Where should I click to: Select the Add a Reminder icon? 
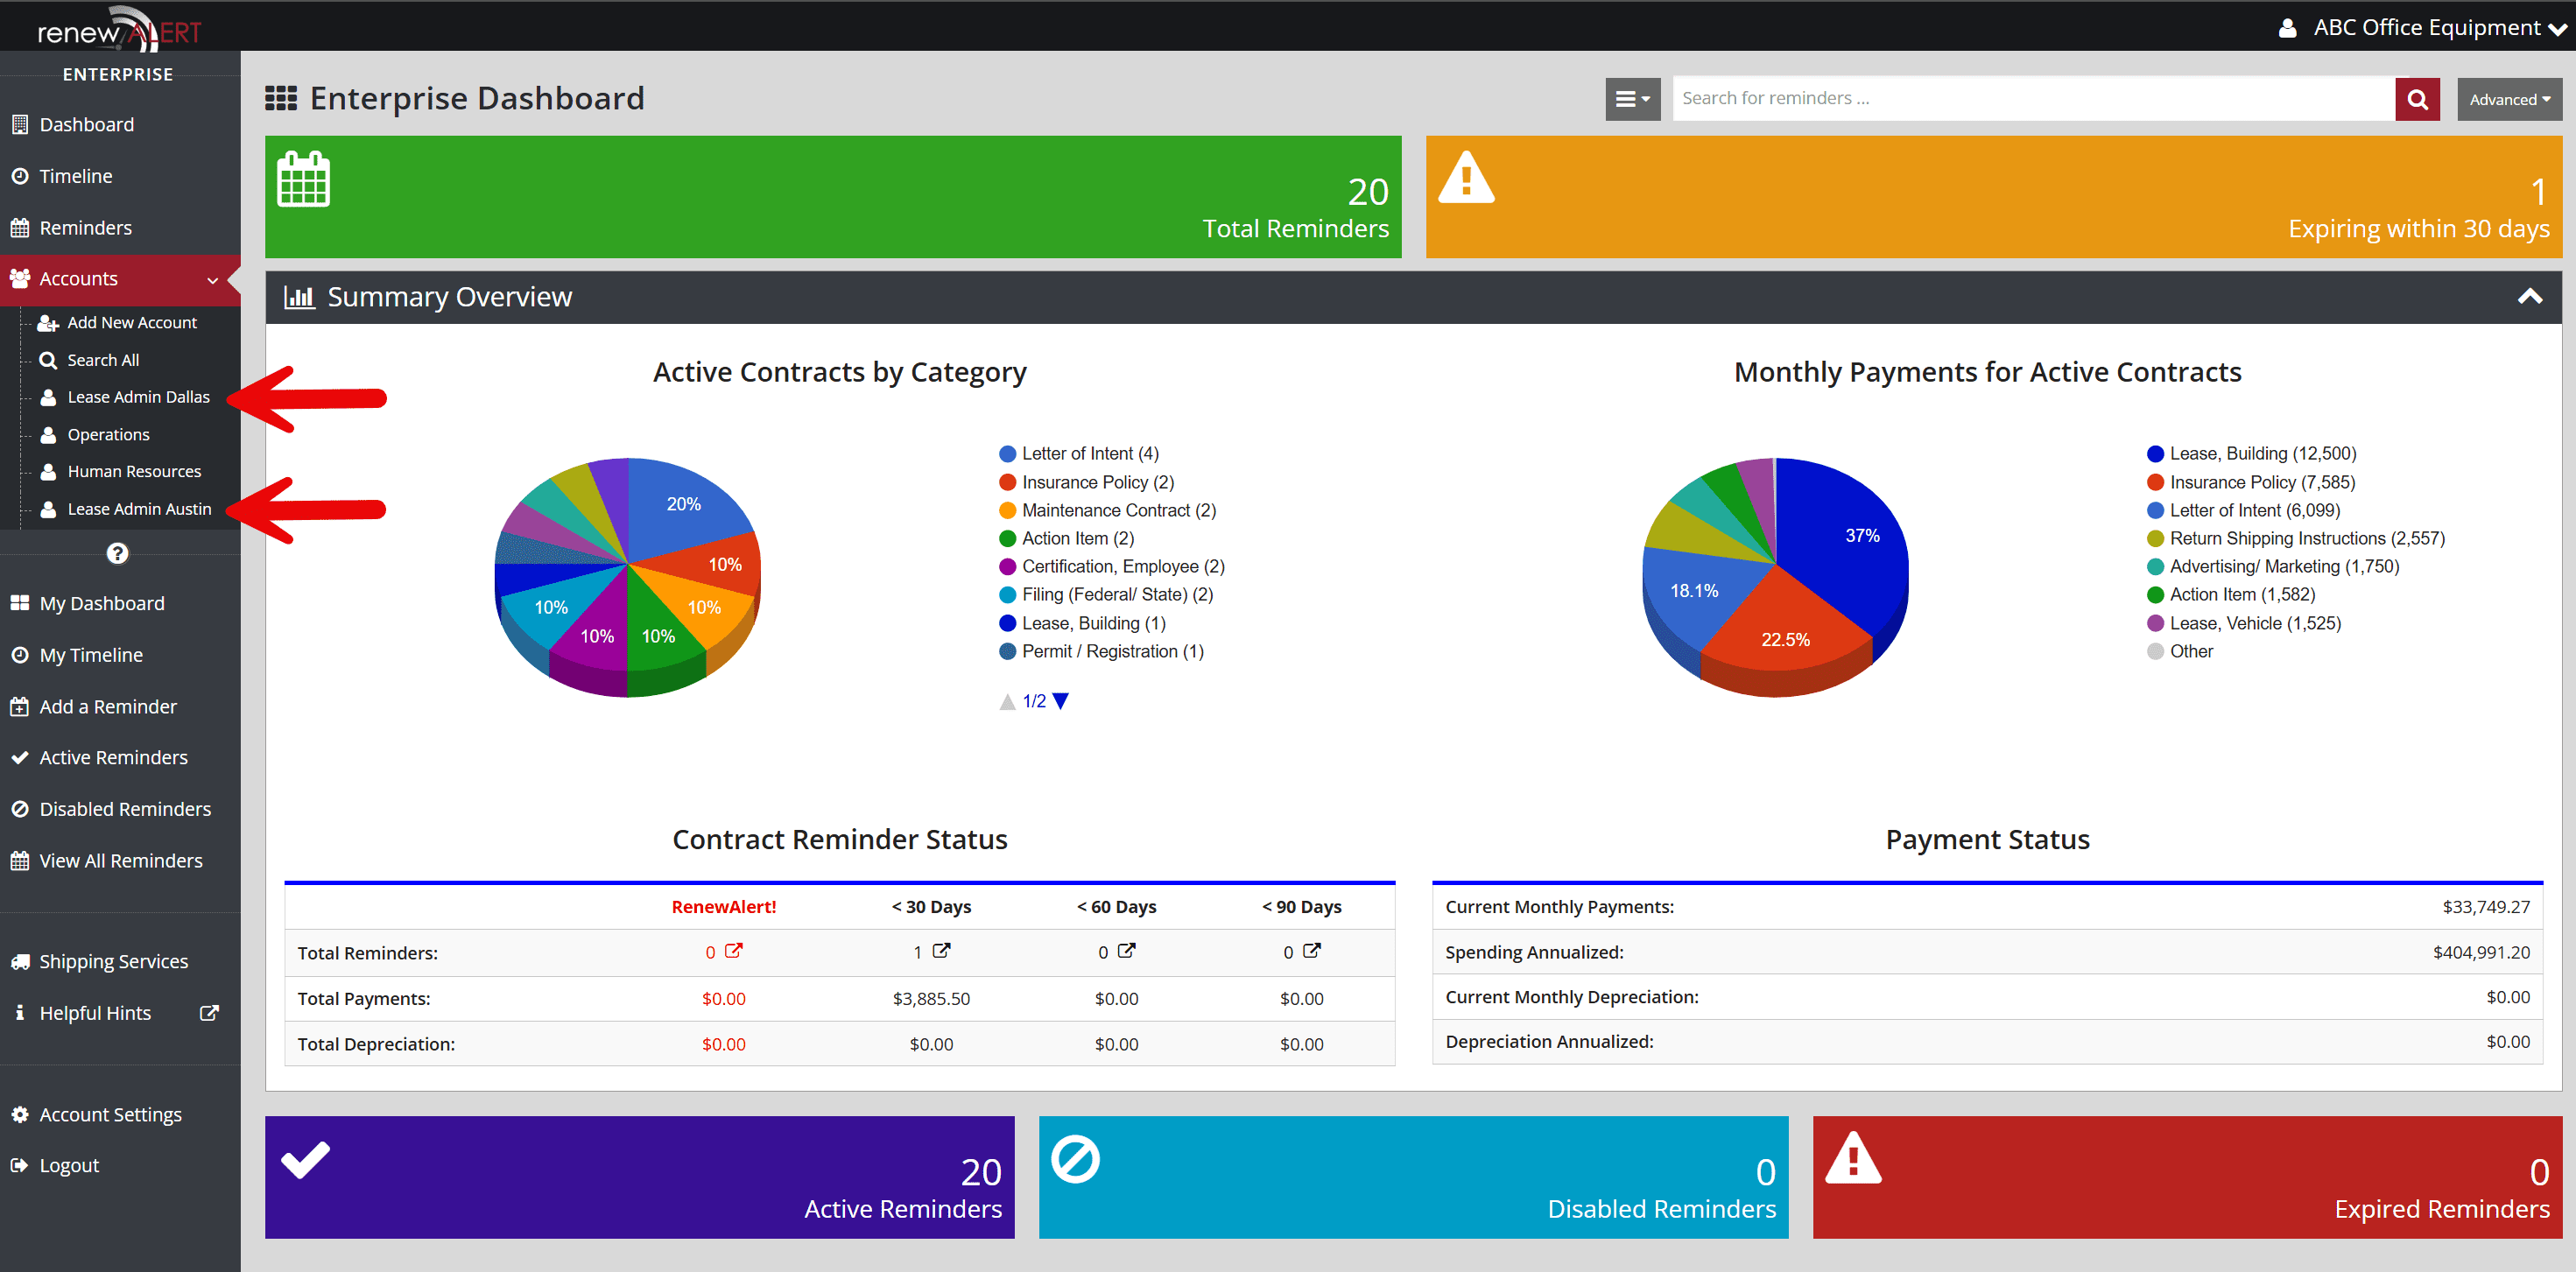pos(20,706)
